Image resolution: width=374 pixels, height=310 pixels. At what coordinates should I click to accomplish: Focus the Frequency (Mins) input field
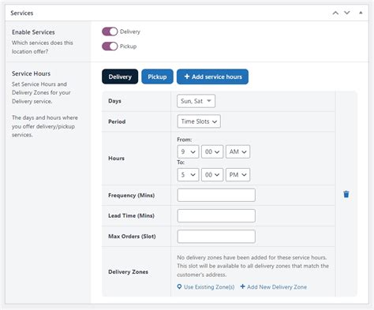(x=216, y=195)
